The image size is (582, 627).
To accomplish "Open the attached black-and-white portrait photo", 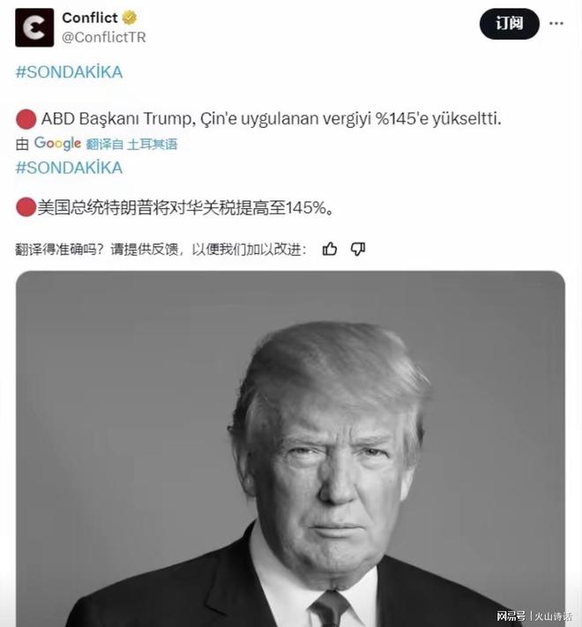I will tap(291, 449).
